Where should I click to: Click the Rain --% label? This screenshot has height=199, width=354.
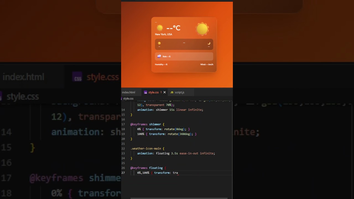tap(166, 56)
